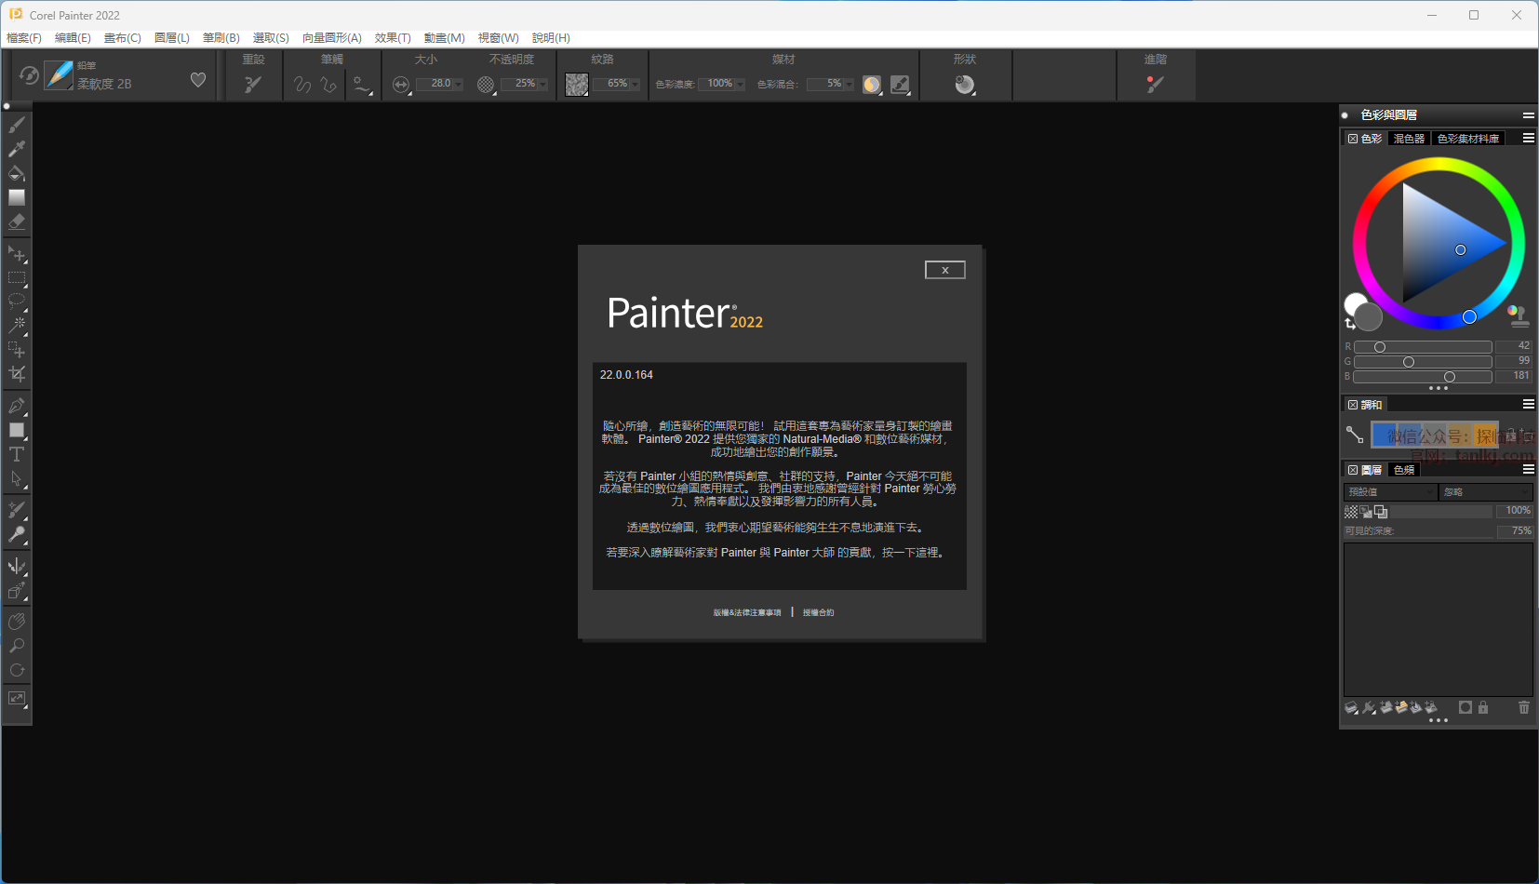Toggle the 色彩 panel close box
The image size is (1539, 884).
[x=1352, y=139]
